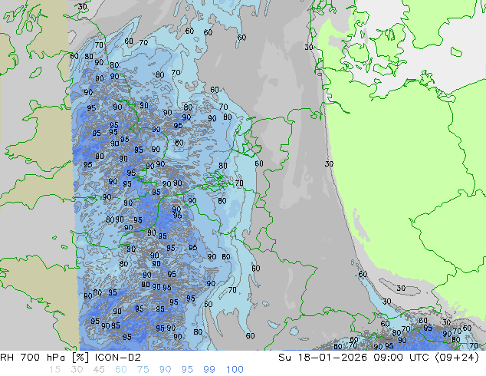Select the 95 value in the legend scale
486x376 pixels.
pyautogui.click(x=187, y=370)
